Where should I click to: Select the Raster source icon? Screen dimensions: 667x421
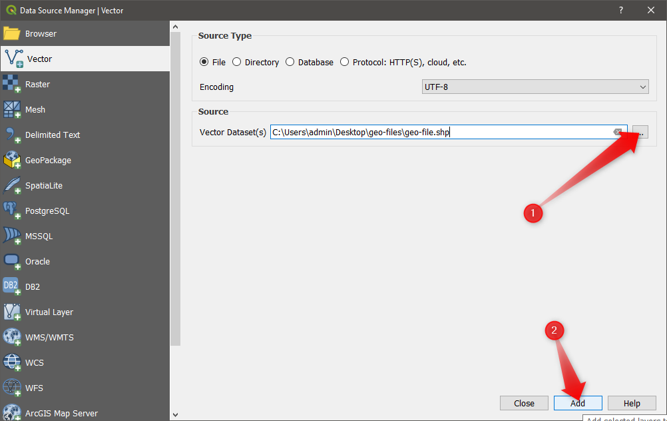(x=12, y=84)
